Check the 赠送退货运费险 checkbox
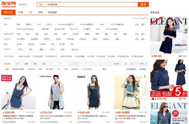Image resolution: width=189 pixels, height=124 pixels. [x=11, y=69]
